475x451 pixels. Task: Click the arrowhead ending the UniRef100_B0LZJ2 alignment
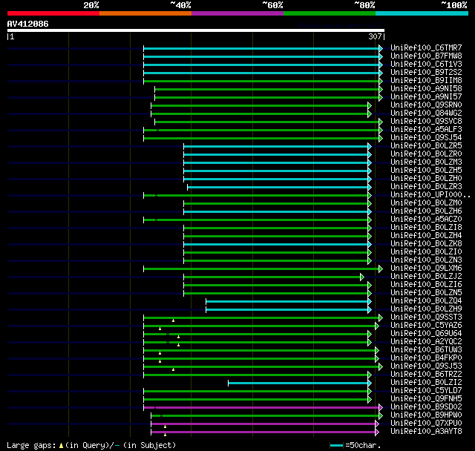pos(362,276)
